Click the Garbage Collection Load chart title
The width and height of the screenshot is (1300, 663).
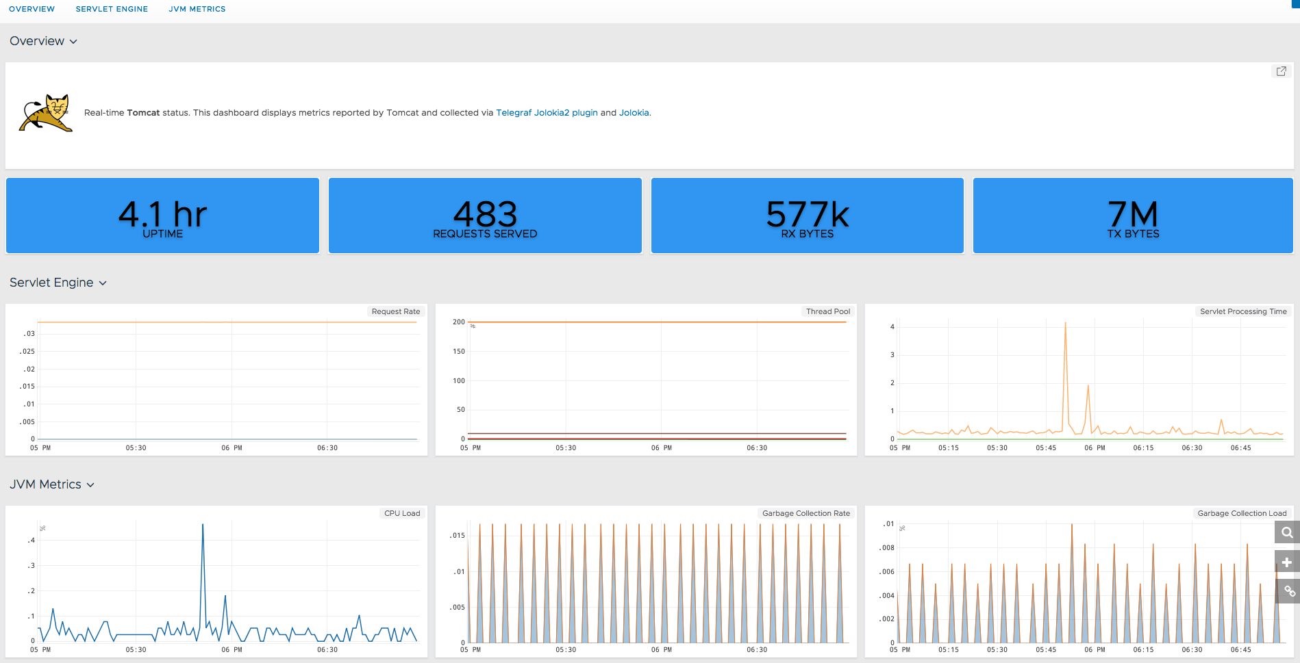tap(1242, 513)
